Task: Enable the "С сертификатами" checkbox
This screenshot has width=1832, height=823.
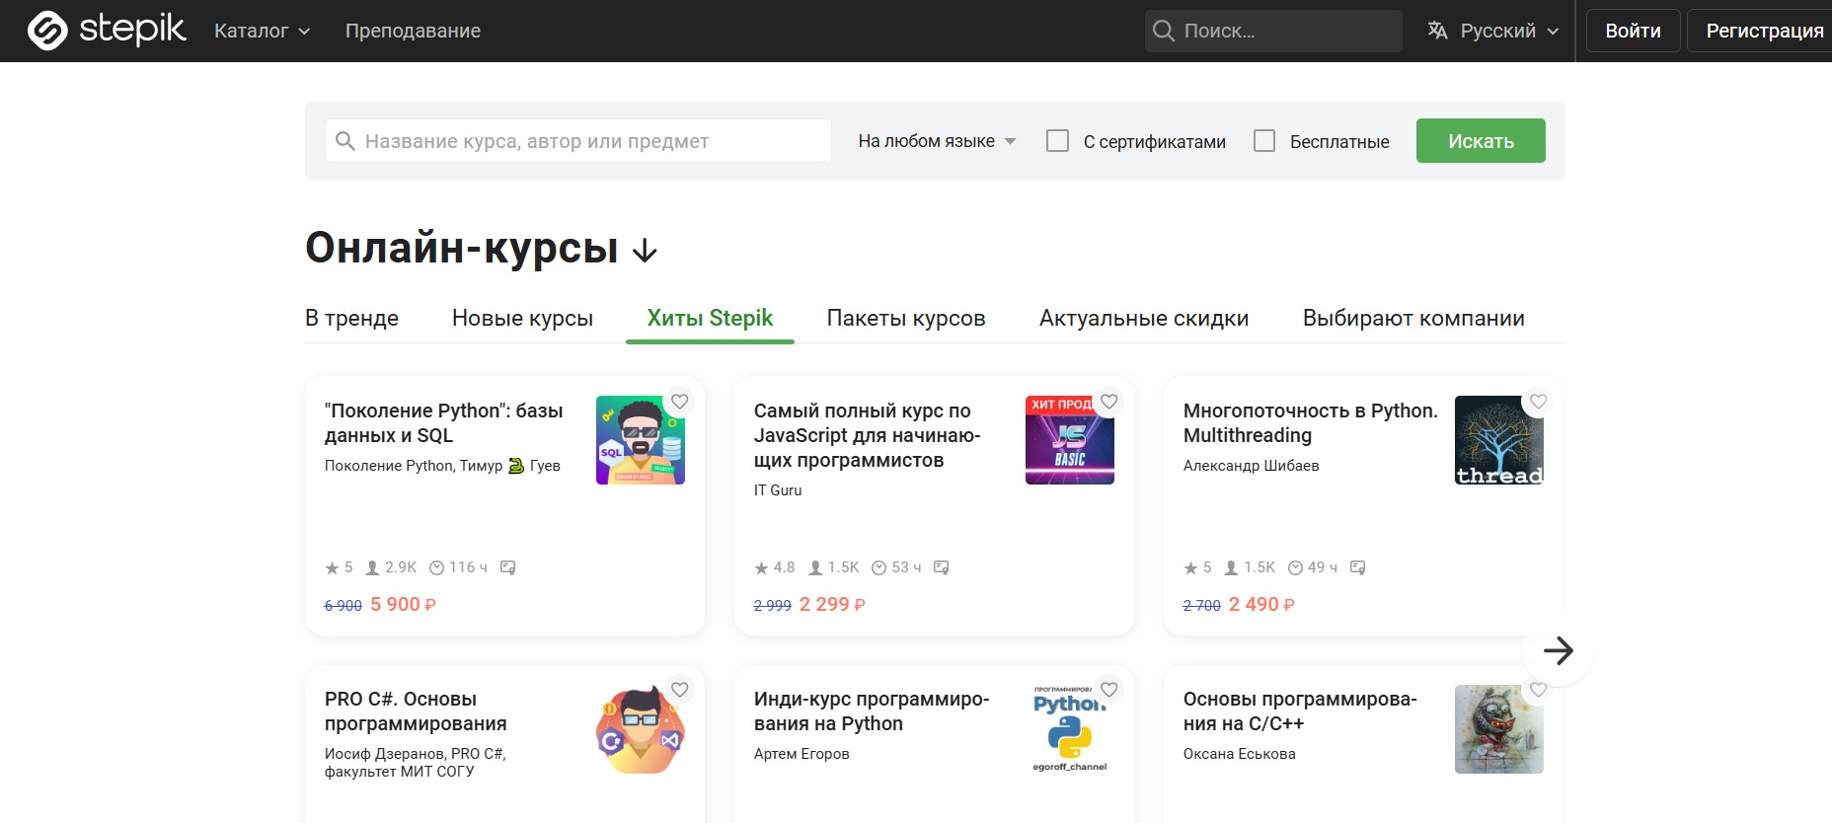Action: click(x=1057, y=141)
